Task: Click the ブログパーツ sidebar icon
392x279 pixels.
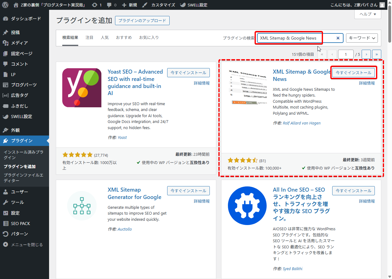Action: tap(6, 85)
